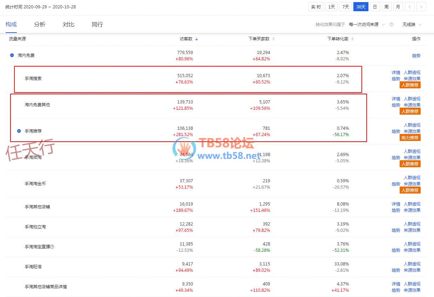The width and height of the screenshot is (434, 297).
Task: Switch to the 分析 tab
Action: (x=40, y=25)
